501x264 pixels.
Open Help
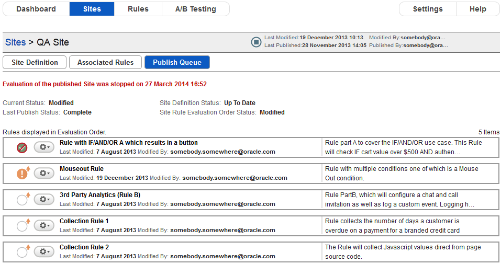tap(477, 9)
